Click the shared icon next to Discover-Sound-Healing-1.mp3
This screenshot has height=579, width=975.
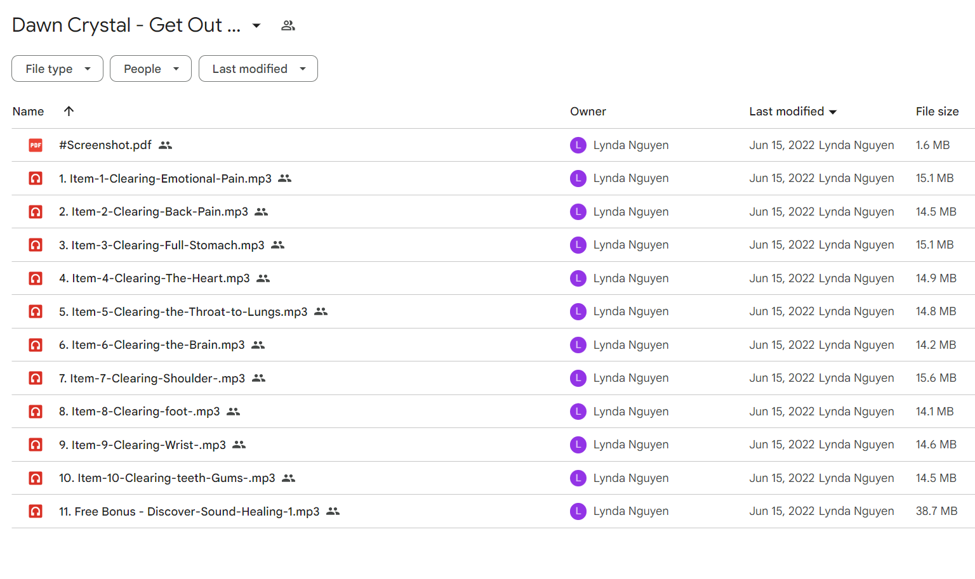[333, 511]
